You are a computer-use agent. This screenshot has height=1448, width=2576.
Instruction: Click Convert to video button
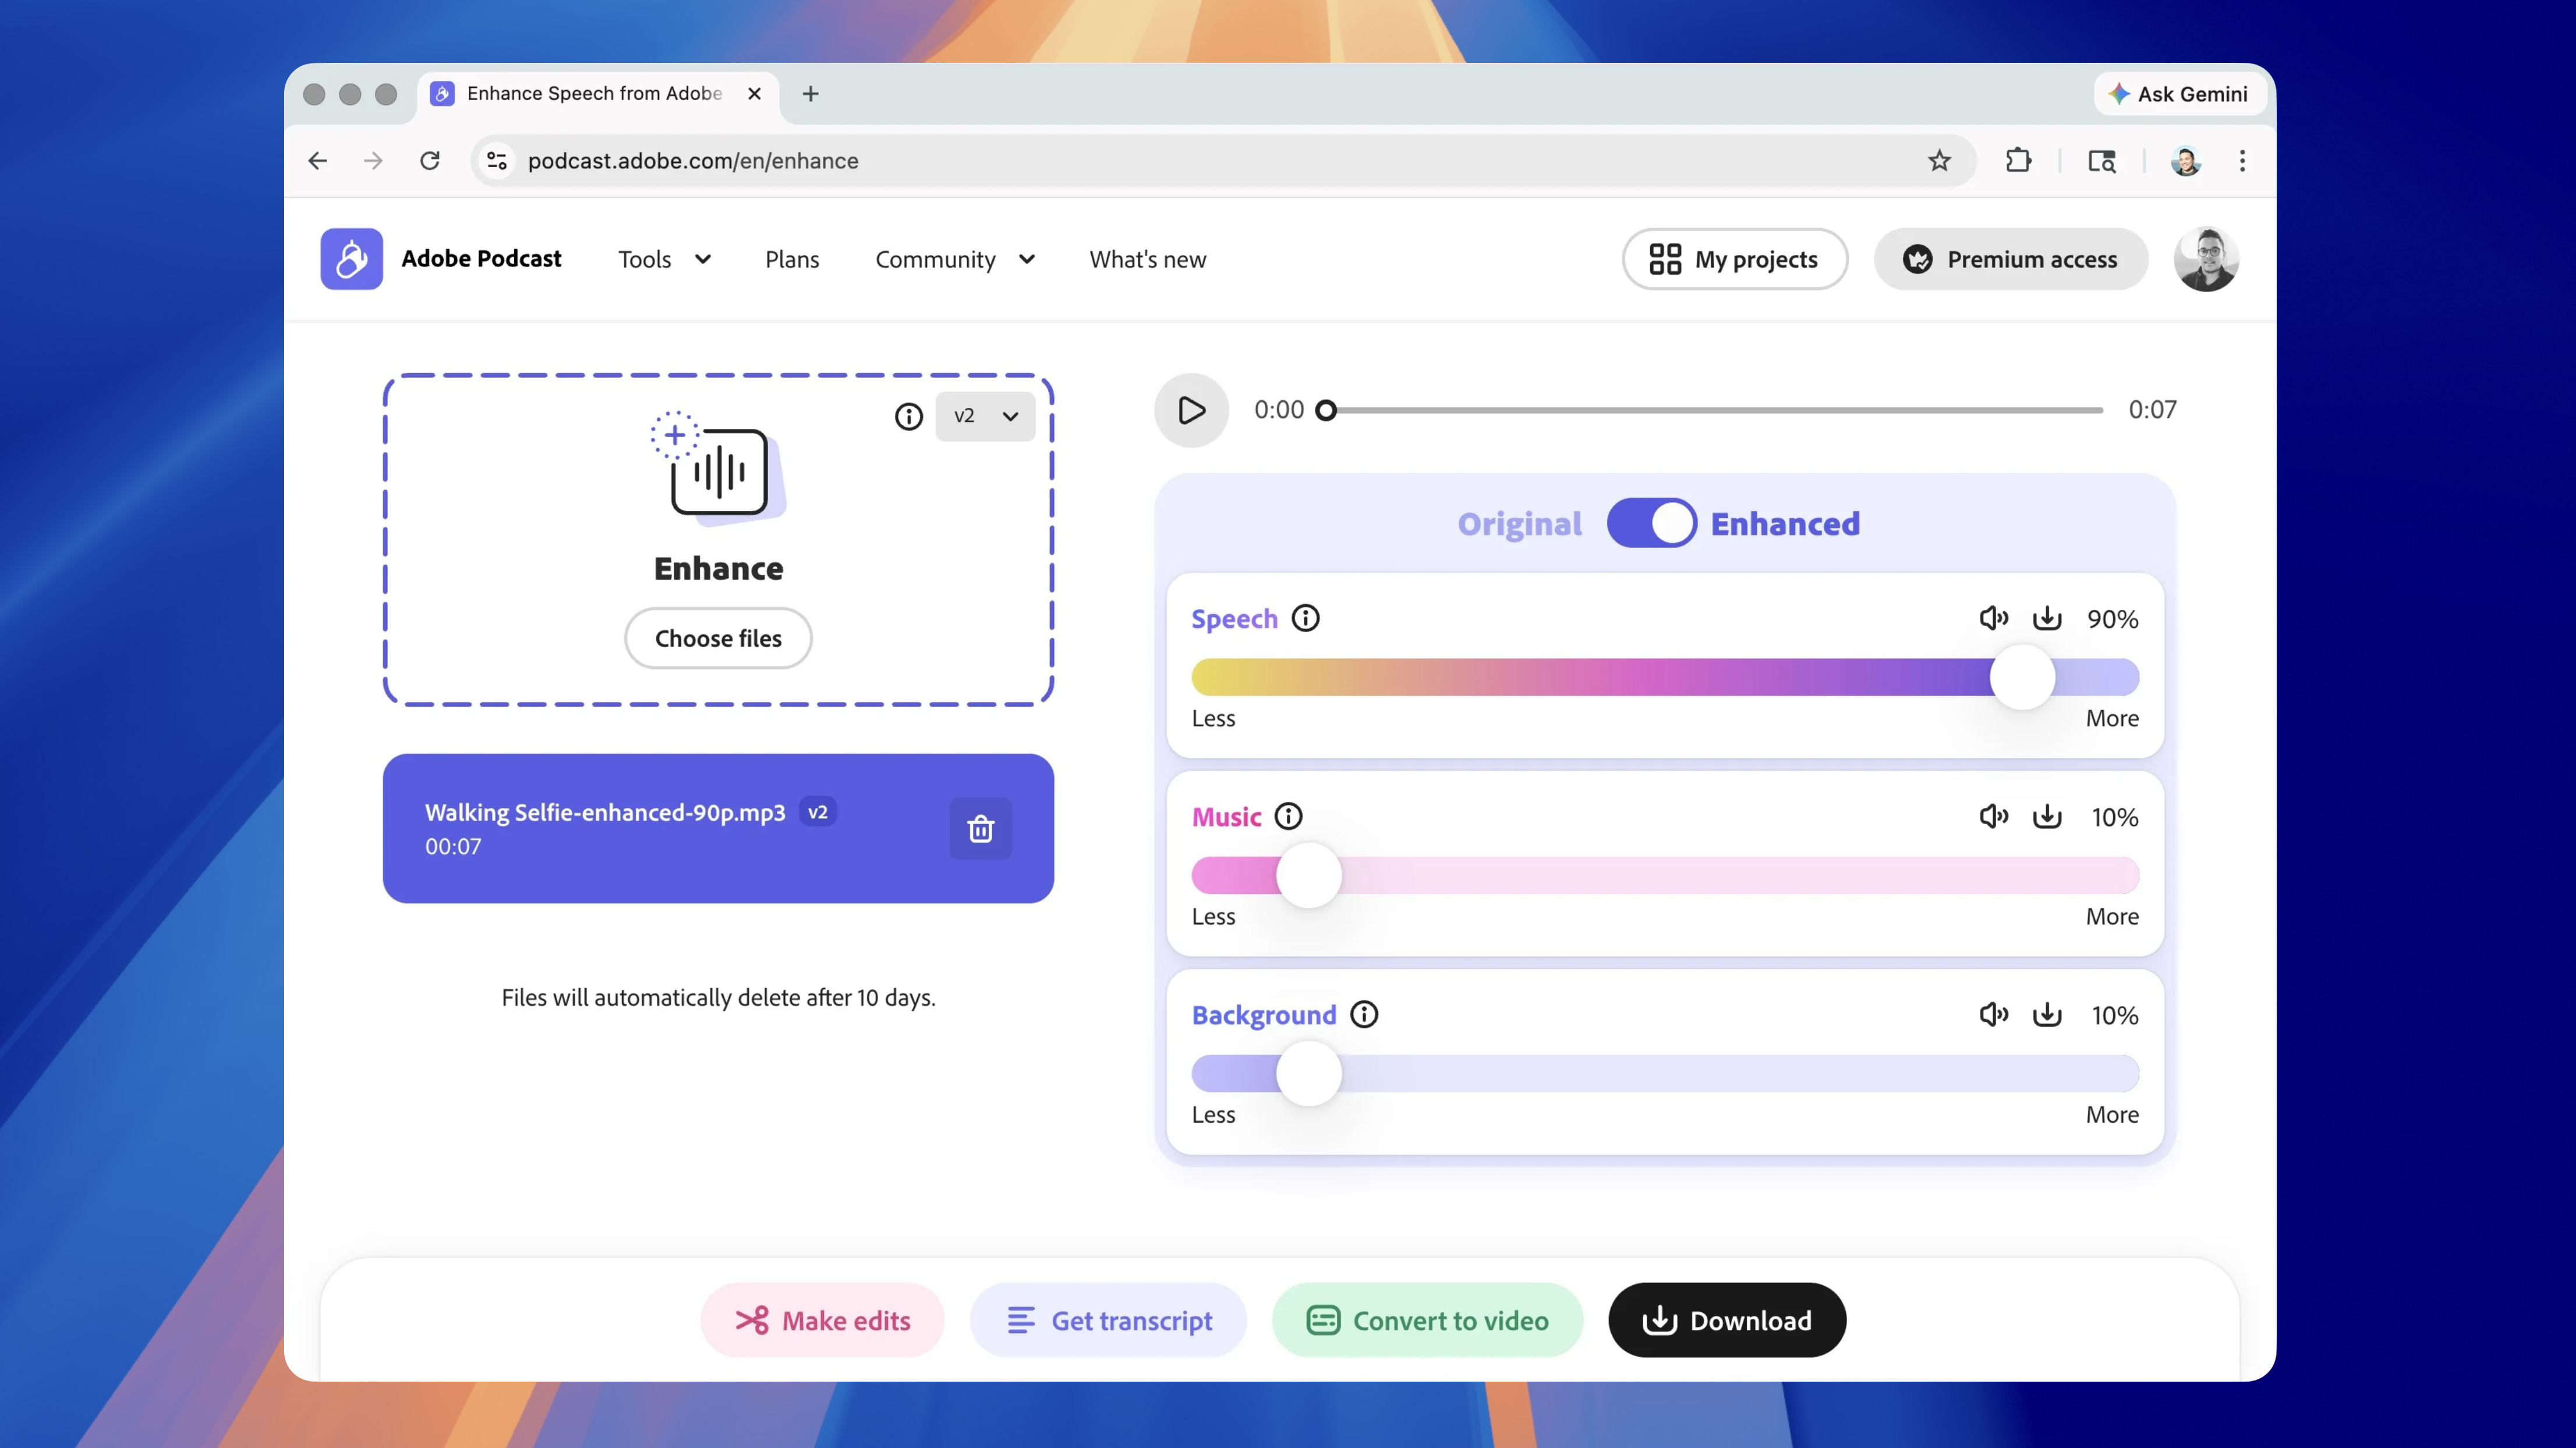tap(1428, 1320)
